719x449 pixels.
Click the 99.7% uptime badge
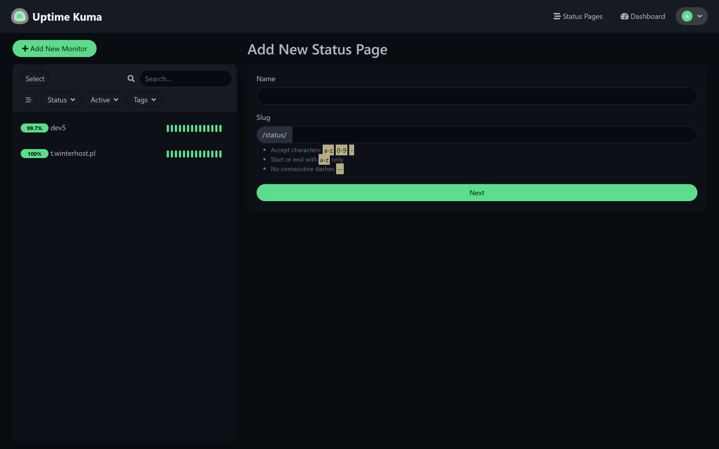35,128
